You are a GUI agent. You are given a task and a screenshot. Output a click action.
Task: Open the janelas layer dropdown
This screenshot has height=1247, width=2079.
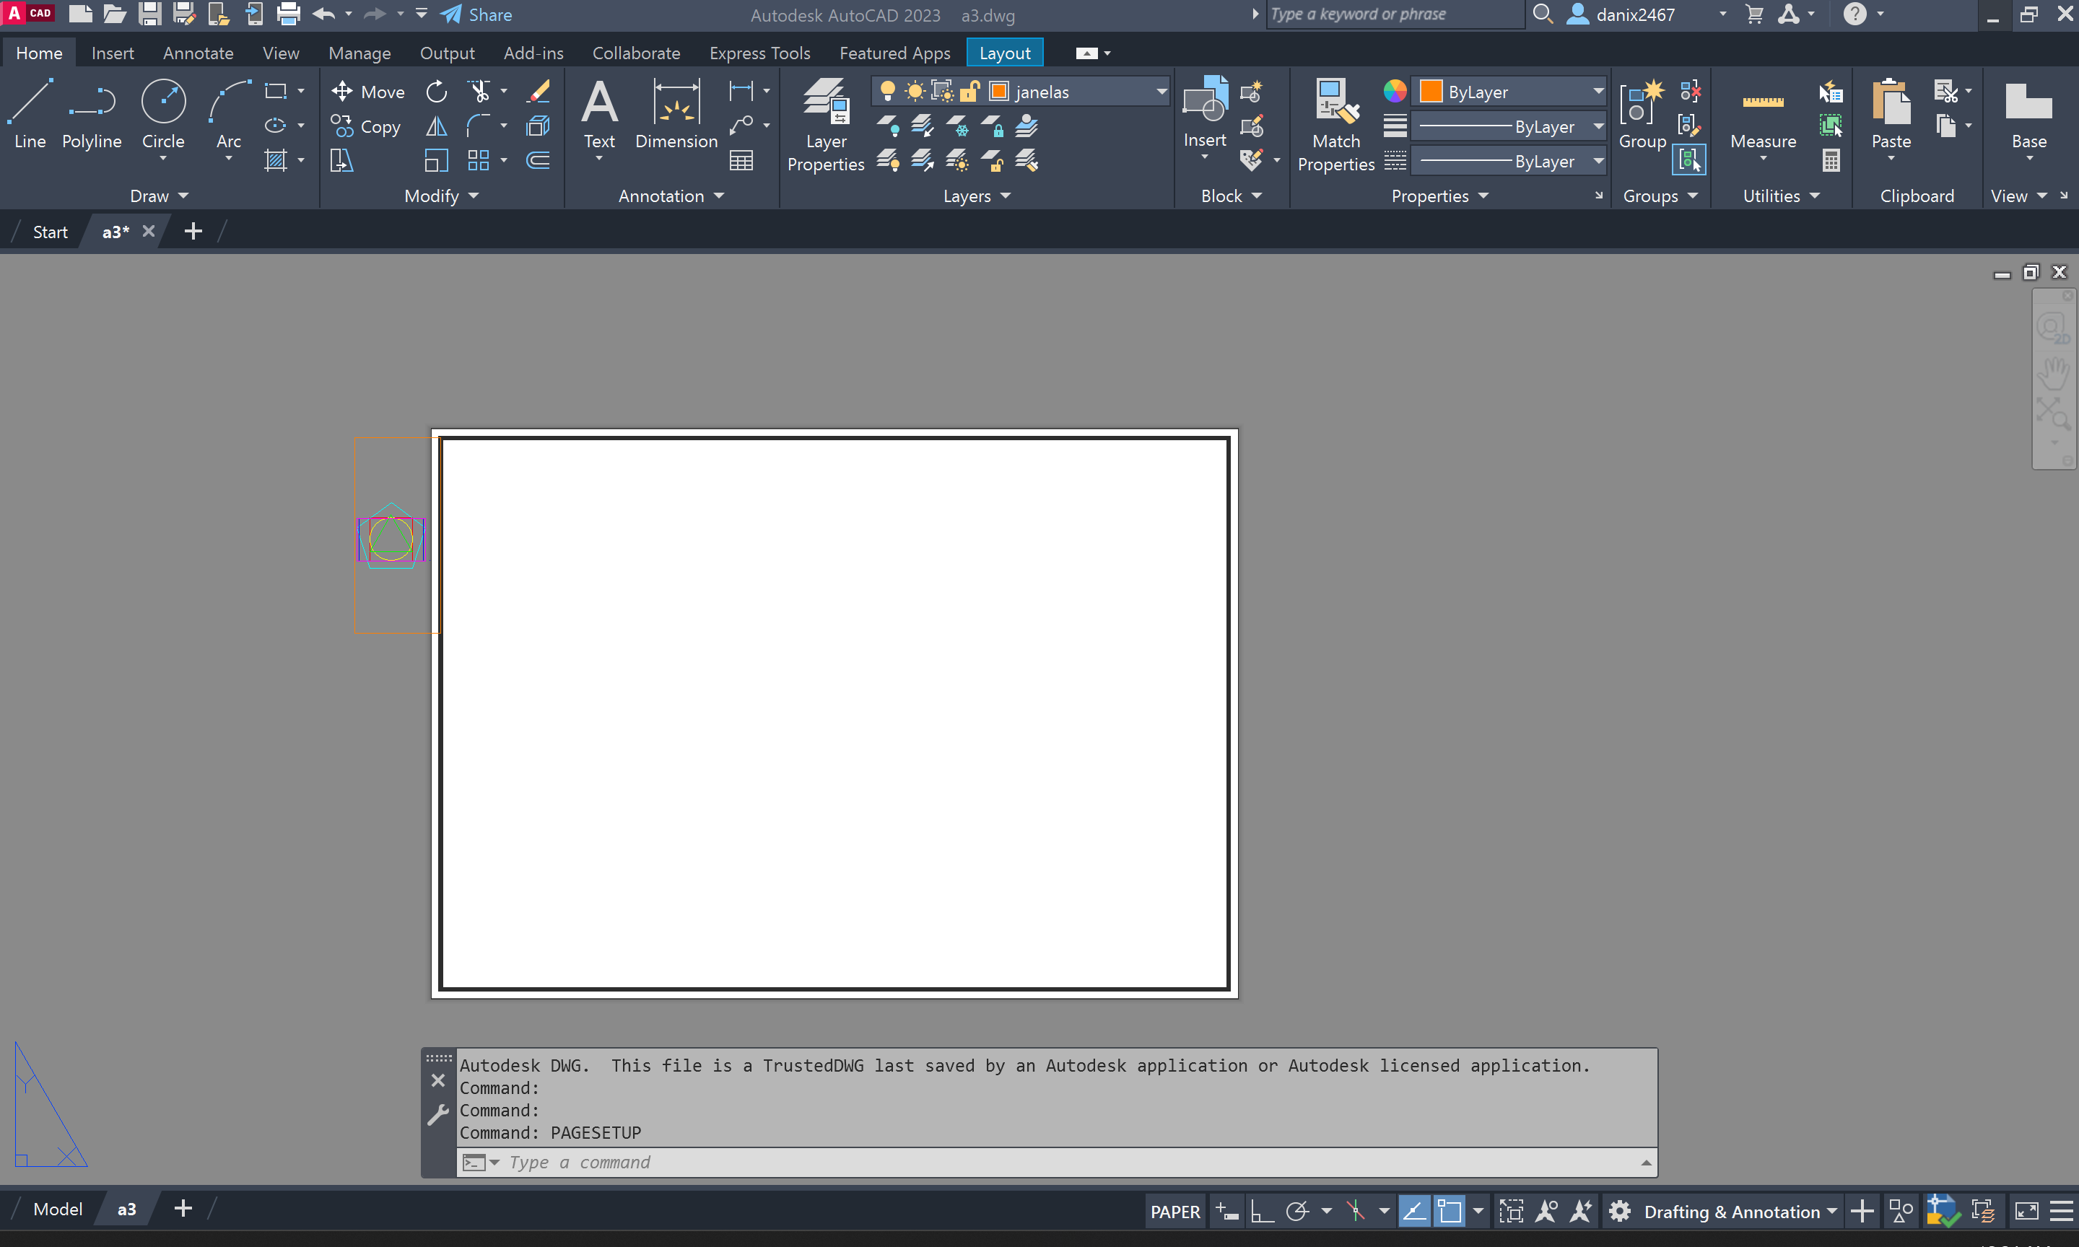tap(1161, 91)
